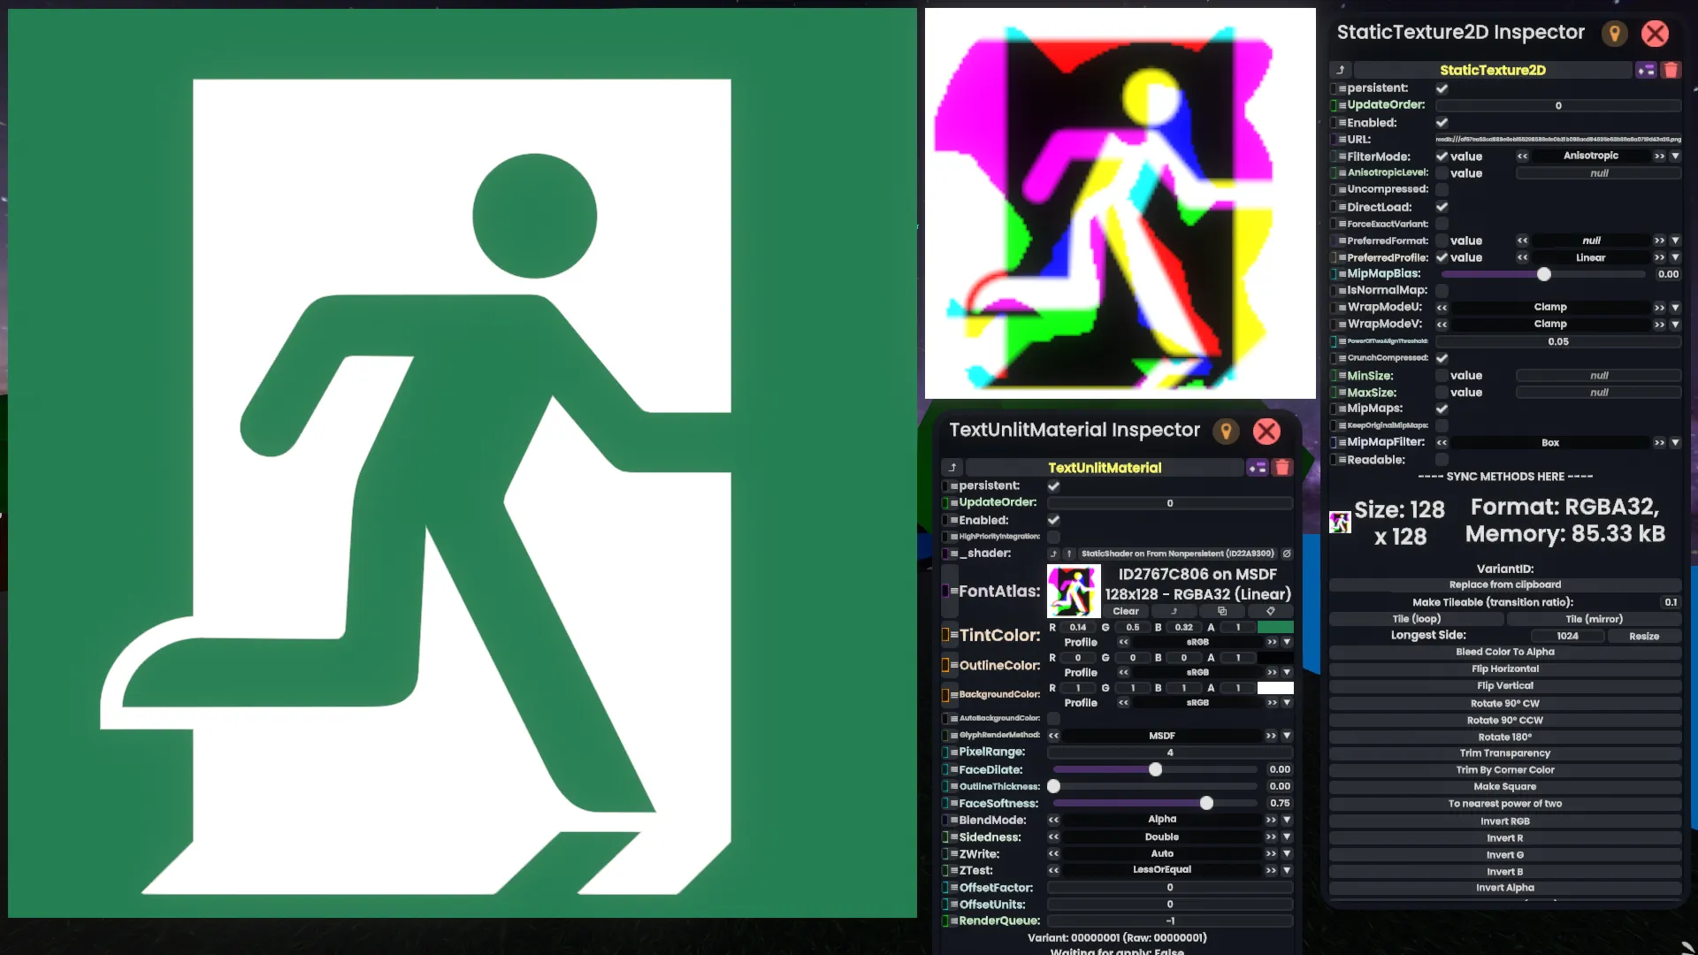Click the tag icon under FontAtlas info

(x=1270, y=611)
